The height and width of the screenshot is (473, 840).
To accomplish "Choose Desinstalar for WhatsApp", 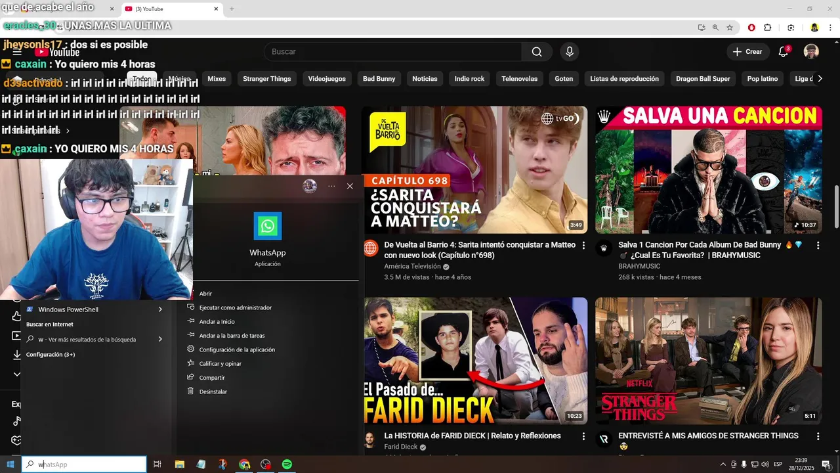I will [213, 392].
